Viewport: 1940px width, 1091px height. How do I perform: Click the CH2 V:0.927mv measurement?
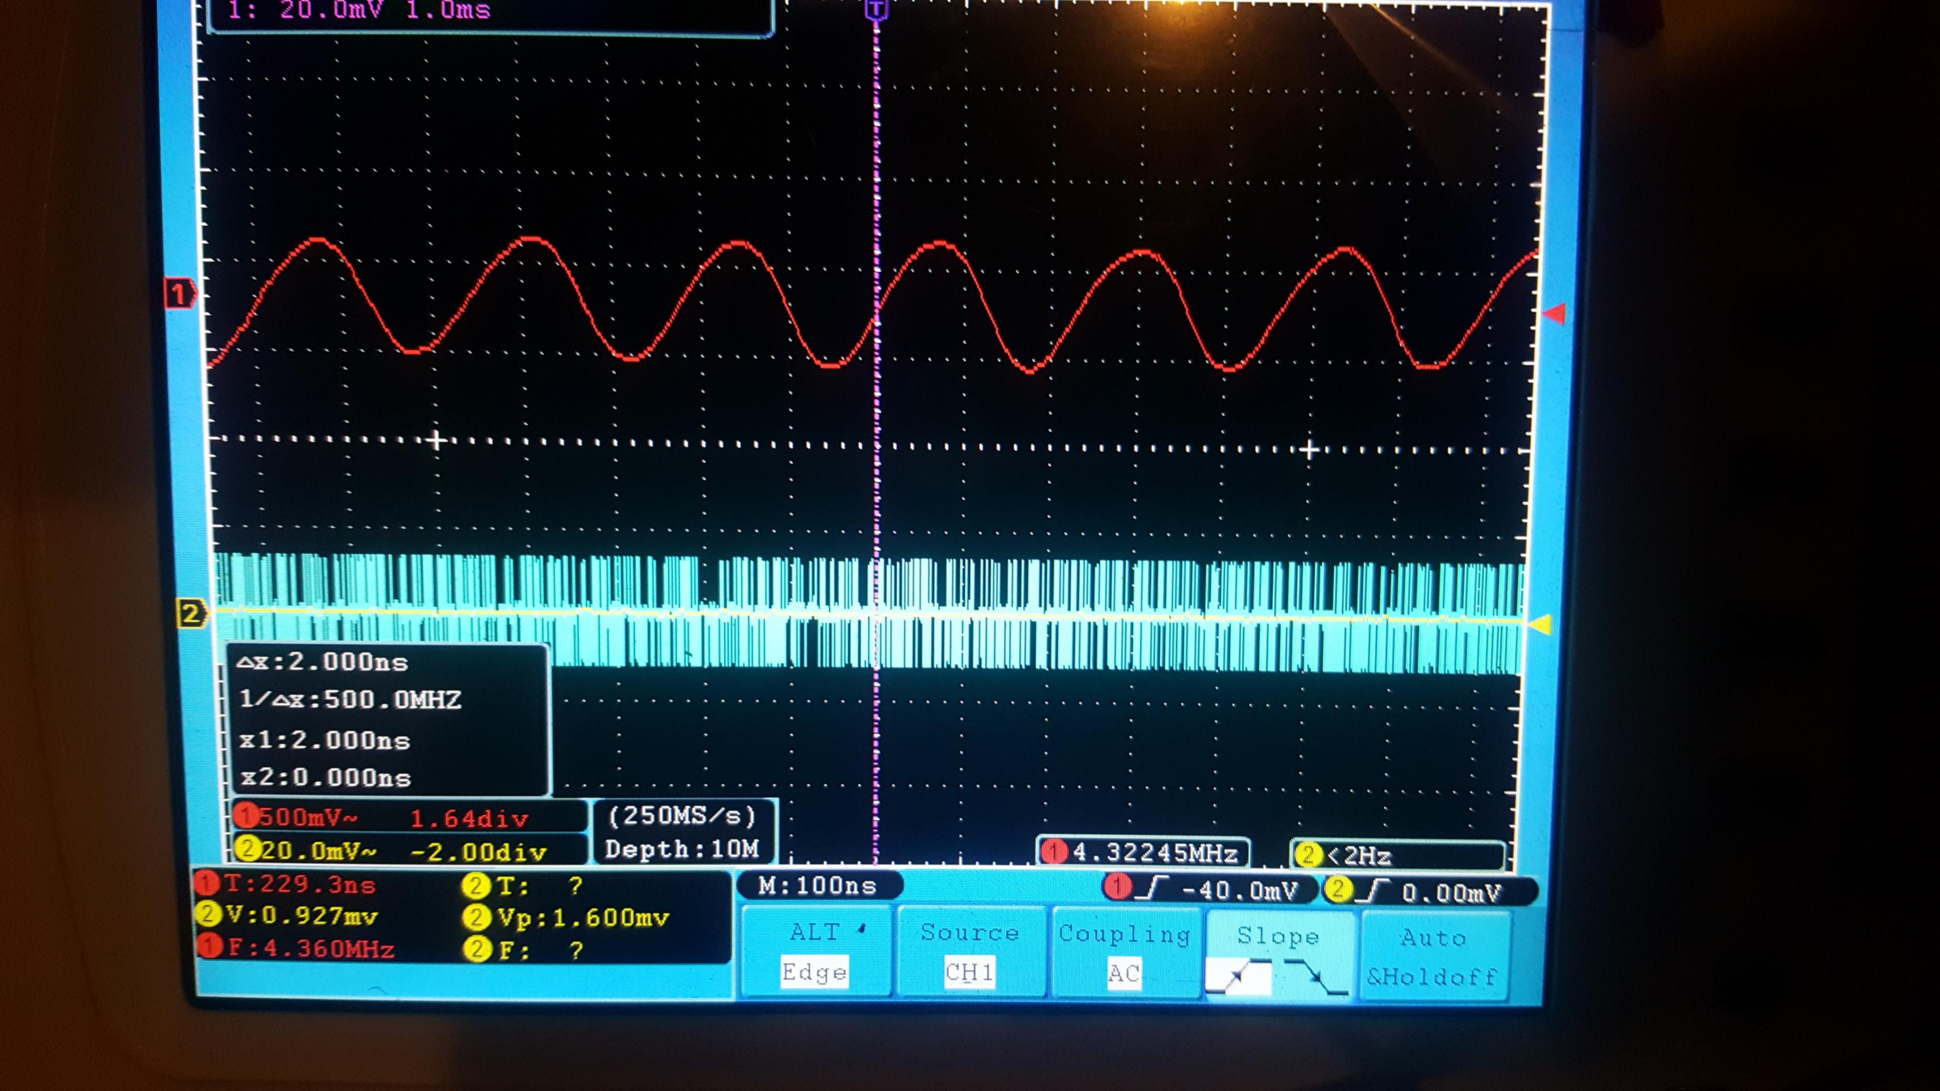click(x=287, y=916)
